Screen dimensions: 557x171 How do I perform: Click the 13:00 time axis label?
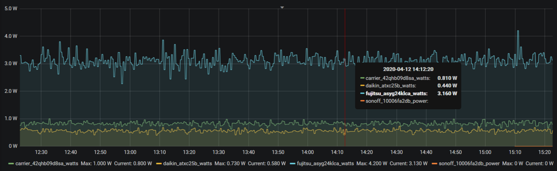click(x=130, y=152)
